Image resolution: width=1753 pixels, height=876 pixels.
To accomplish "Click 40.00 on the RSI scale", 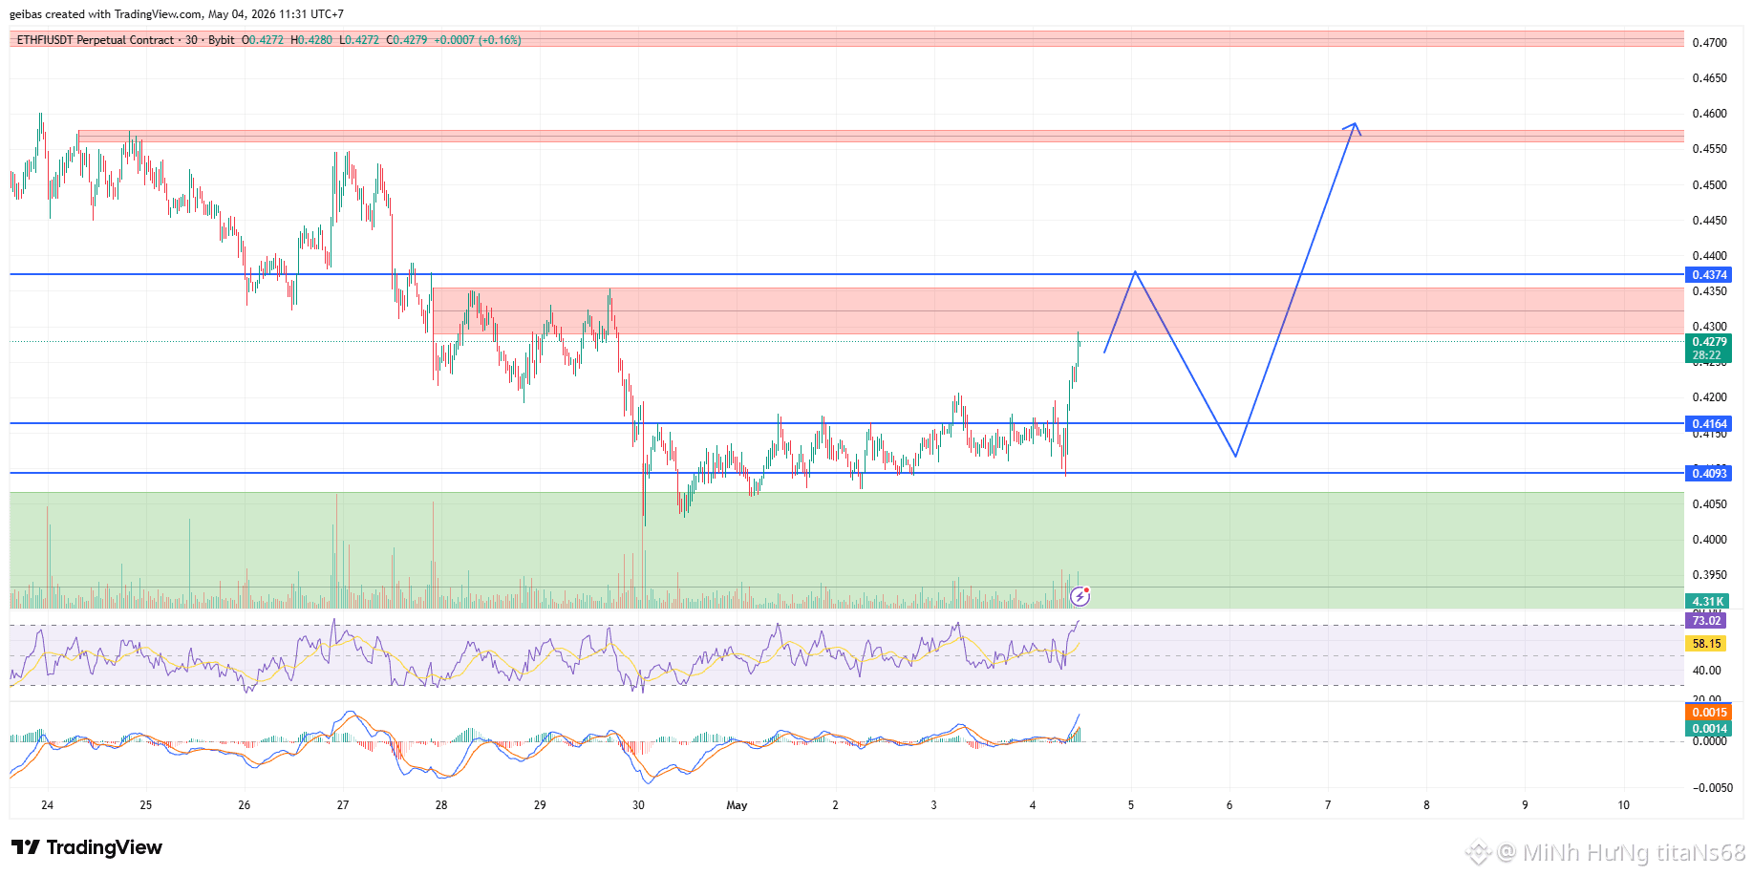I will click(x=1707, y=671).
